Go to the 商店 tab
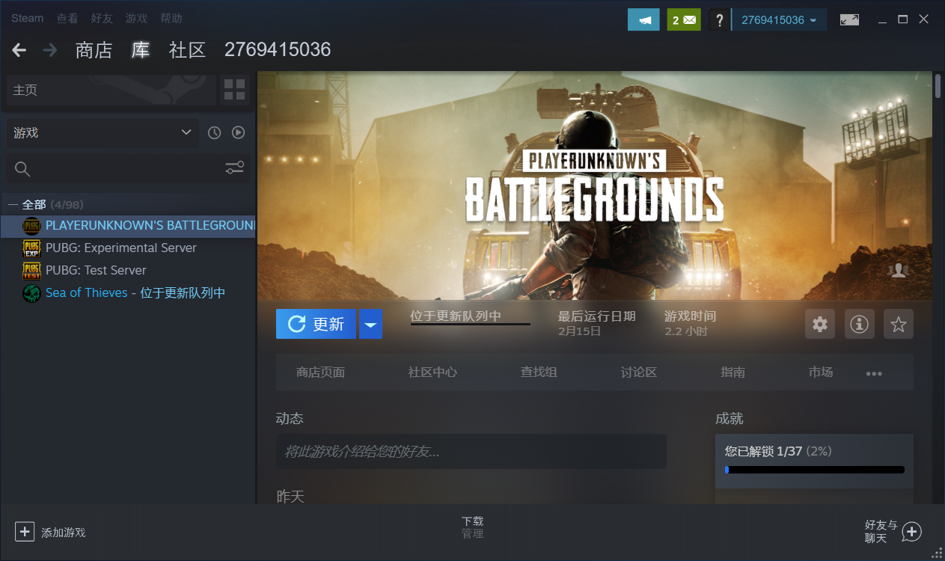945x561 pixels. tap(94, 50)
